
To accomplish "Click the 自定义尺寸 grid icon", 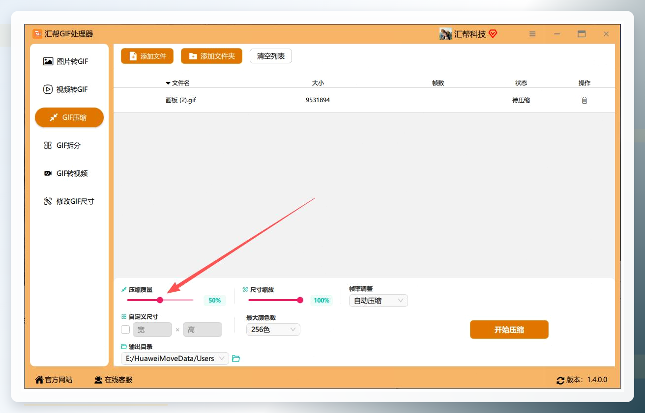I will pos(124,317).
